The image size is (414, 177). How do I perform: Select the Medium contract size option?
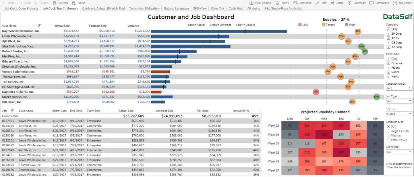click(x=388, y=136)
